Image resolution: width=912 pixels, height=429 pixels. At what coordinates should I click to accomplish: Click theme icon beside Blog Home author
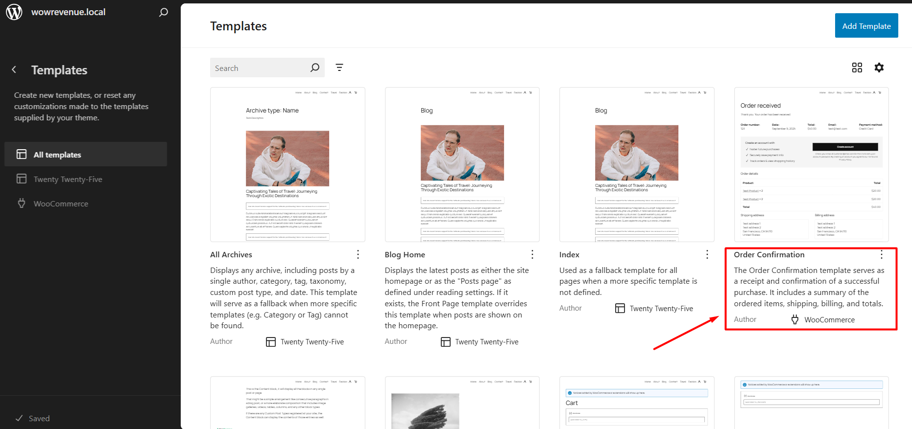click(x=446, y=342)
